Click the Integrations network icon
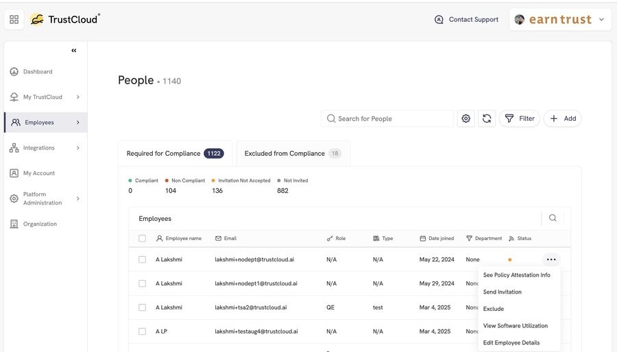617x352 pixels. click(14, 148)
